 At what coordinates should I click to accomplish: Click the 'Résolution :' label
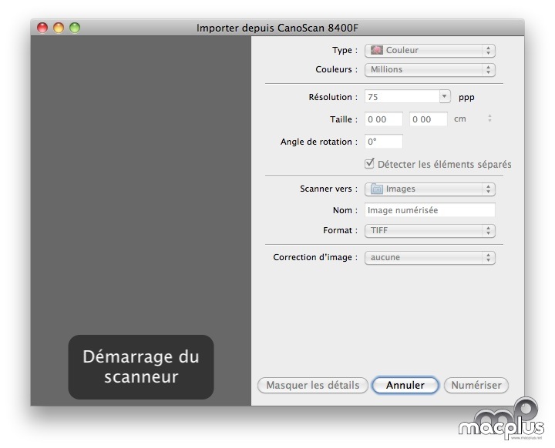333,97
